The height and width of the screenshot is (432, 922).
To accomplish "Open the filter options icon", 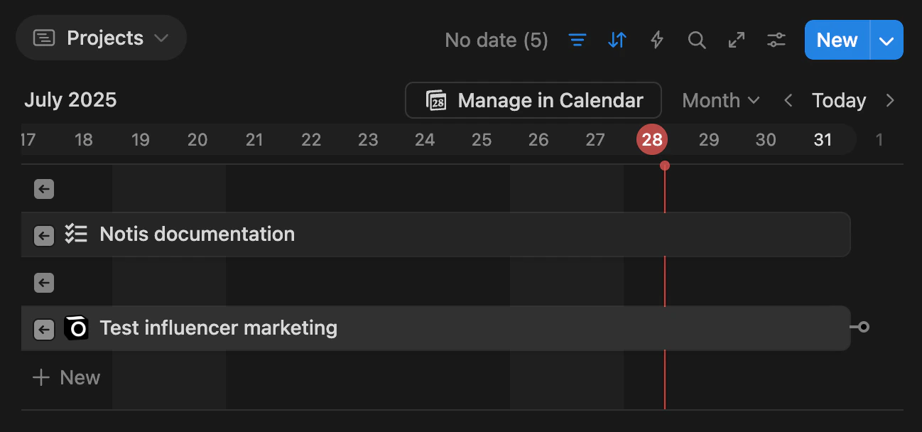I will click(x=577, y=40).
